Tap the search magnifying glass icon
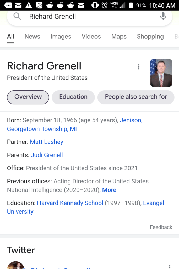Screen dimensions: 179x269 pos(17,17)
